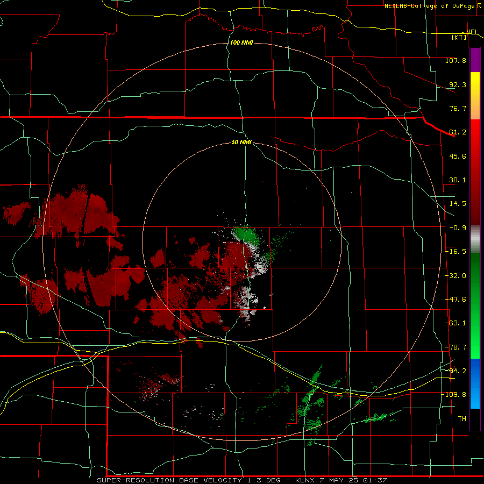Select the 61.2 velocity scale value

click(458, 132)
